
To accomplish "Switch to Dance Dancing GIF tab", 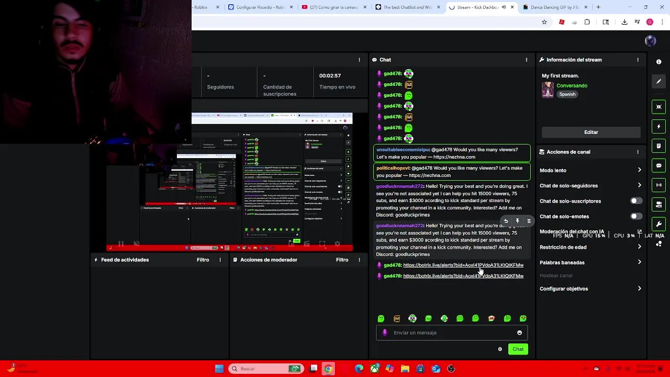I will [555, 7].
